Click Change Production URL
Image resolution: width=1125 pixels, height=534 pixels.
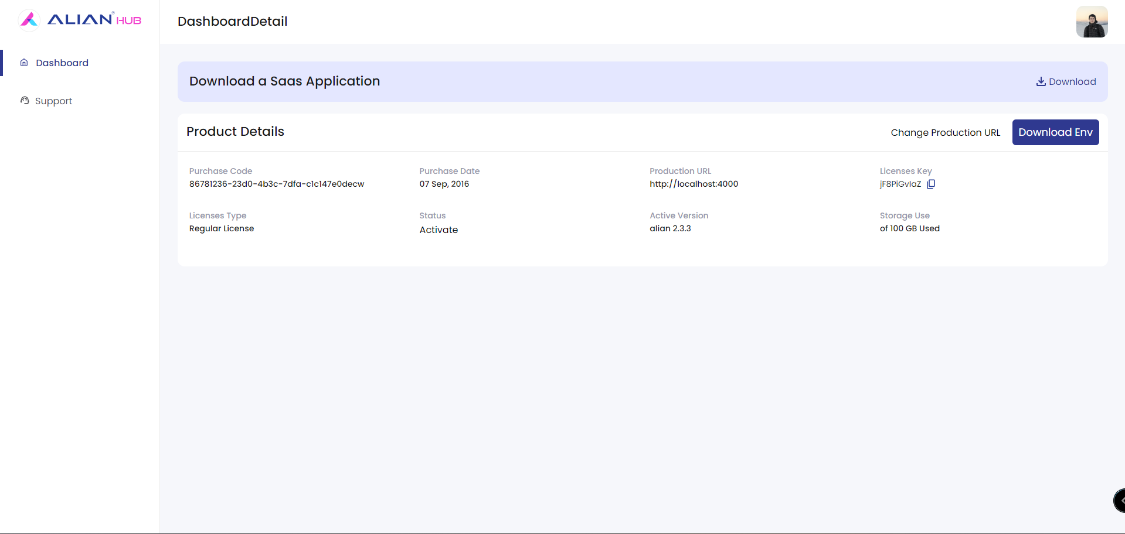(945, 132)
